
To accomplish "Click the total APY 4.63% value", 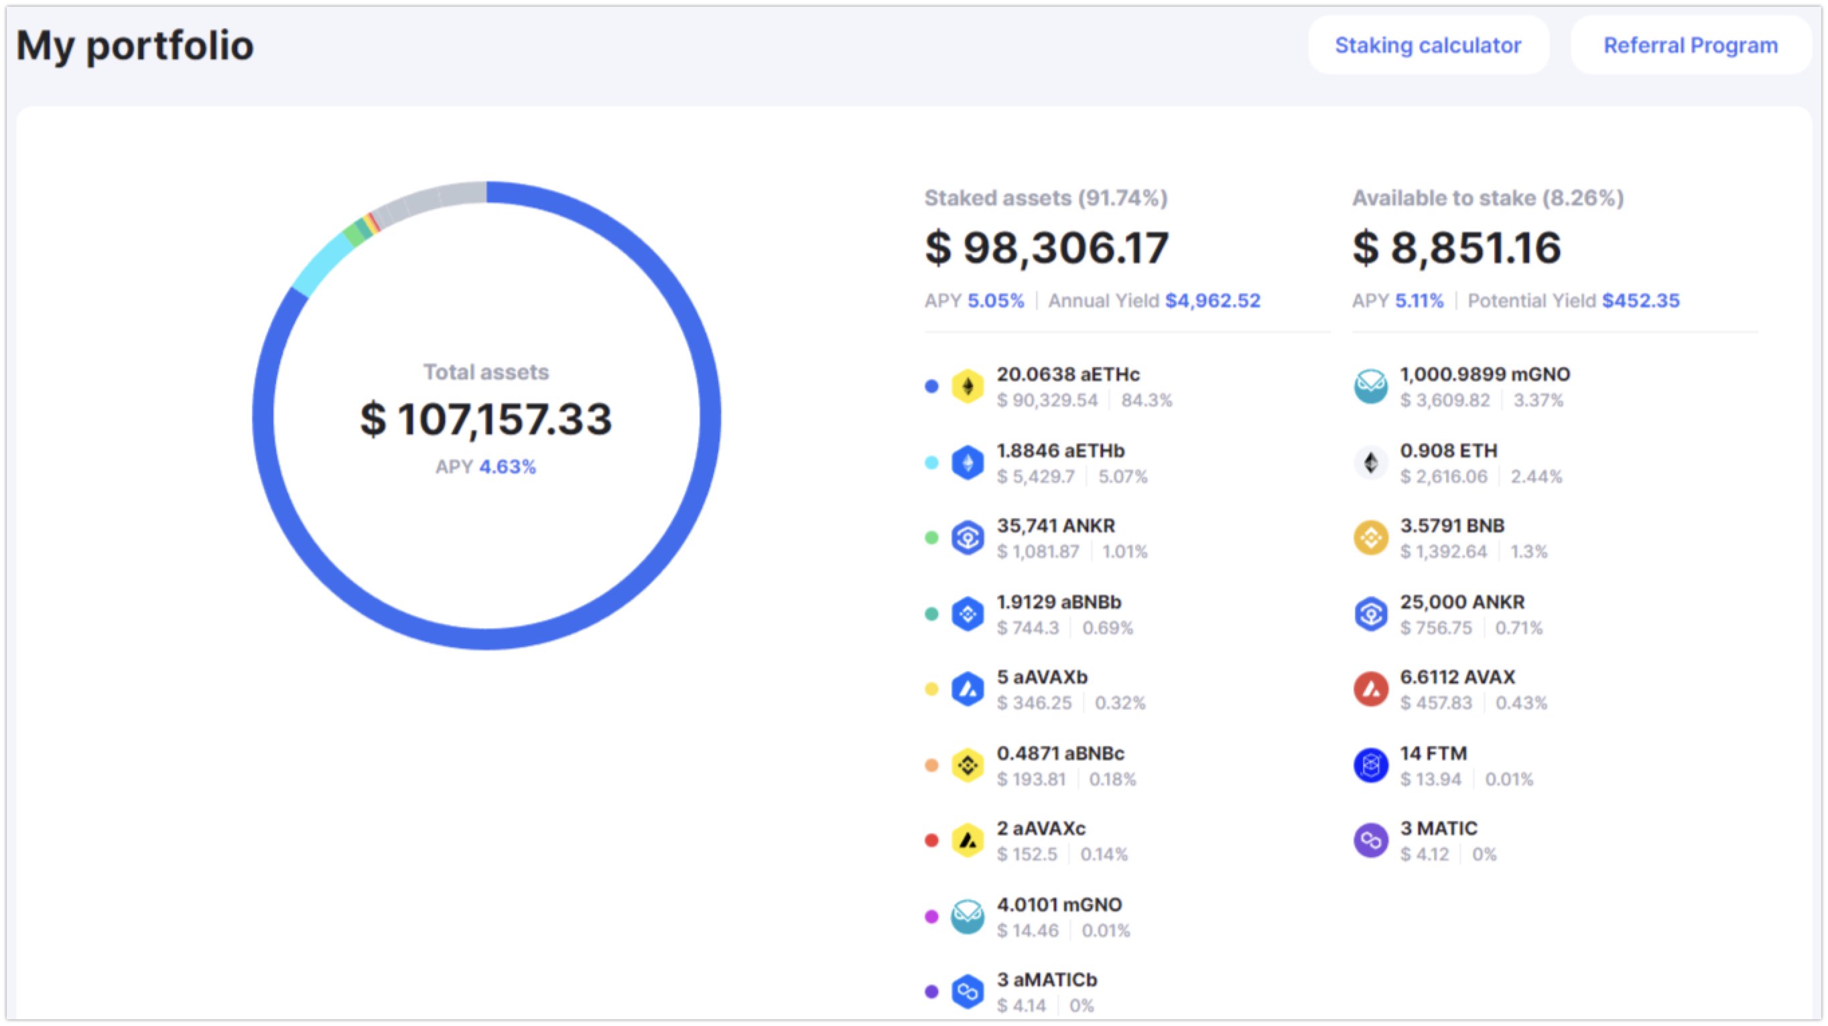I will pyautogui.click(x=507, y=467).
